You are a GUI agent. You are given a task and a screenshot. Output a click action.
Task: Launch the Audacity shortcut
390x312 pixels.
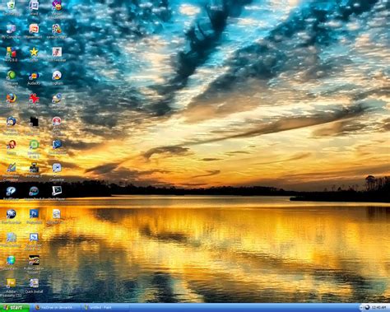click(x=34, y=76)
